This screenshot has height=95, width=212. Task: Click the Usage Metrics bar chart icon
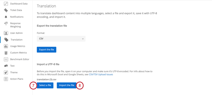coord(6,46)
